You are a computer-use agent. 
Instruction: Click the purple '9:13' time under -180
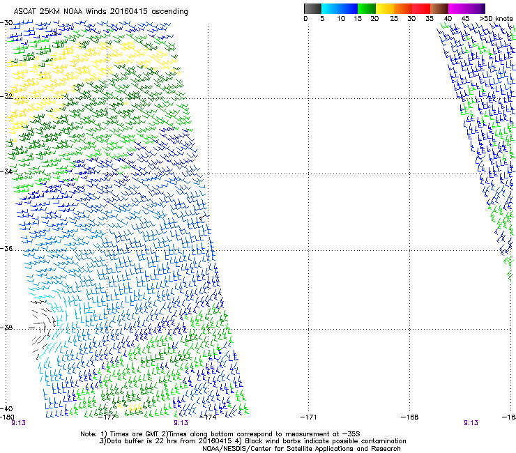click(x=18, y=423)
